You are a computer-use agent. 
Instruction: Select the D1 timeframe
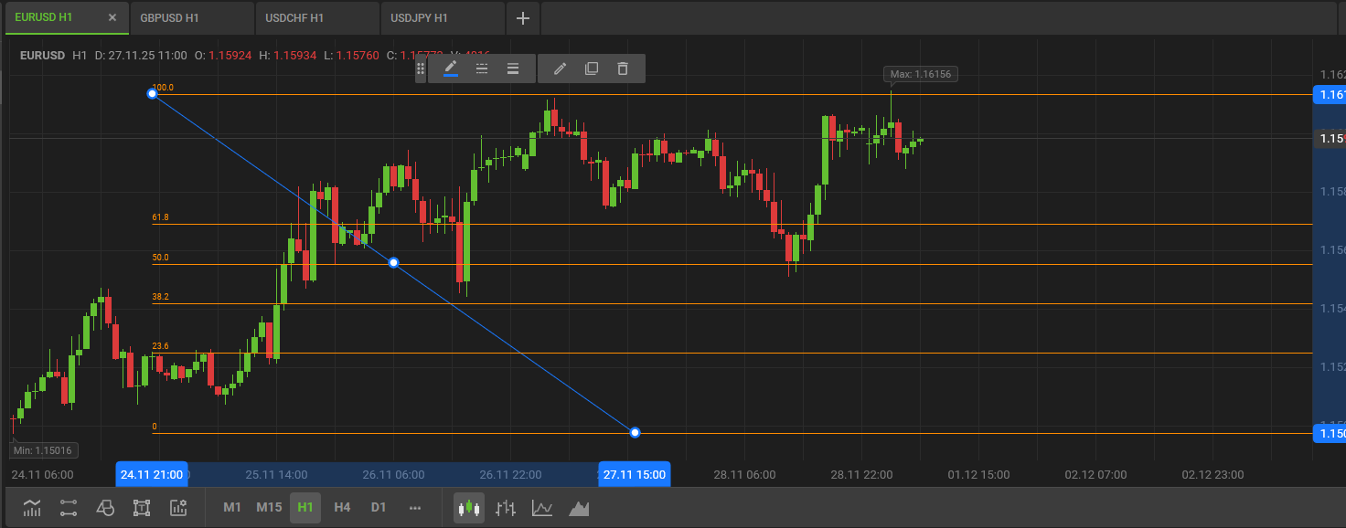pos(379,507)
